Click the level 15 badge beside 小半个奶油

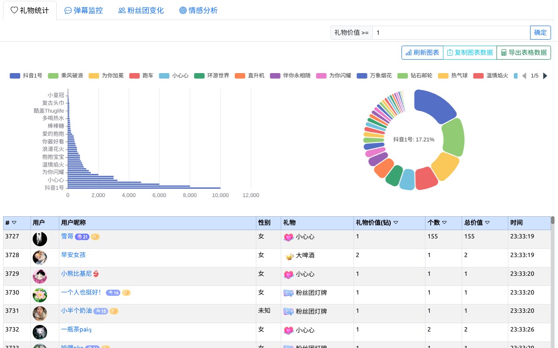tap(101, 311)
